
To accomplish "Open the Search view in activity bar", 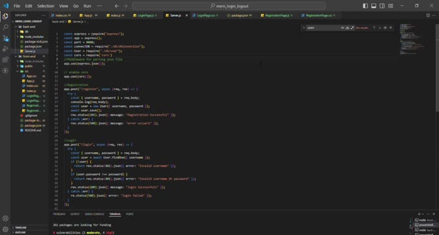I will [5, 27].
